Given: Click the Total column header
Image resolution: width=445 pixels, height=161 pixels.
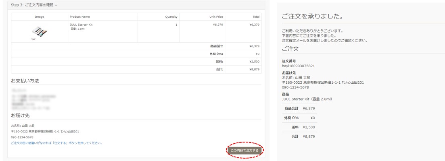Looking at the screenshot, I should click(256, 17).
